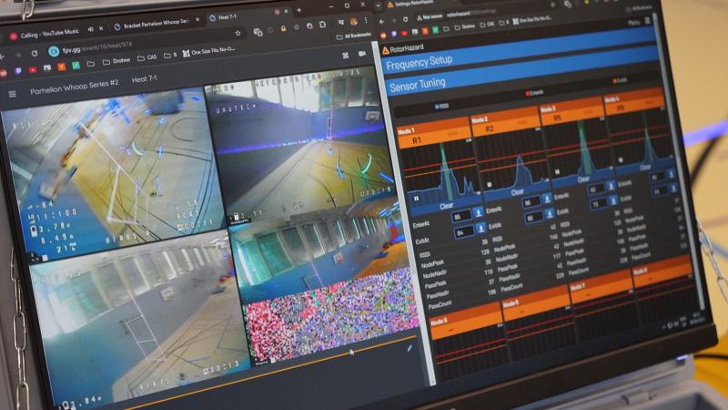This screenshot has width=728, height=410.
Task: Open the RotorHazard logo home link
Action: point(403,48)
